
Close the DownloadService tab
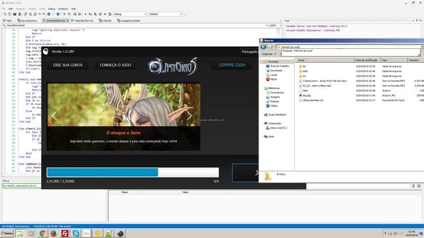[x=68, y=20]
